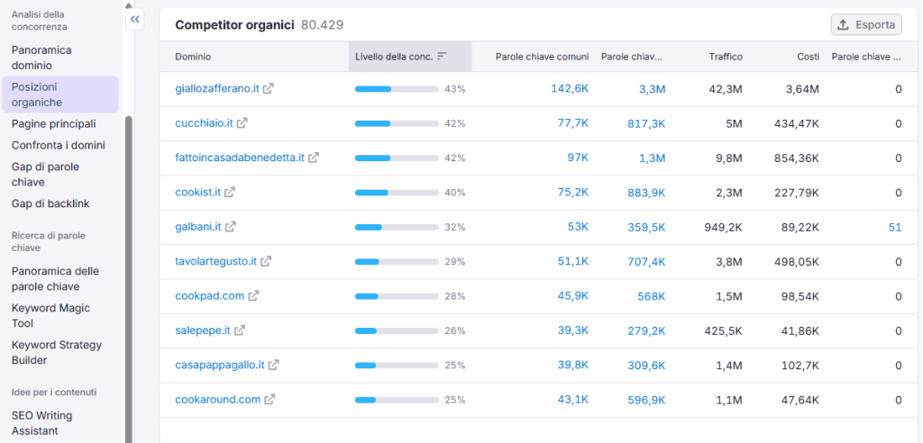Open 596,9K keywords for cookaround.com

[646, 400]
